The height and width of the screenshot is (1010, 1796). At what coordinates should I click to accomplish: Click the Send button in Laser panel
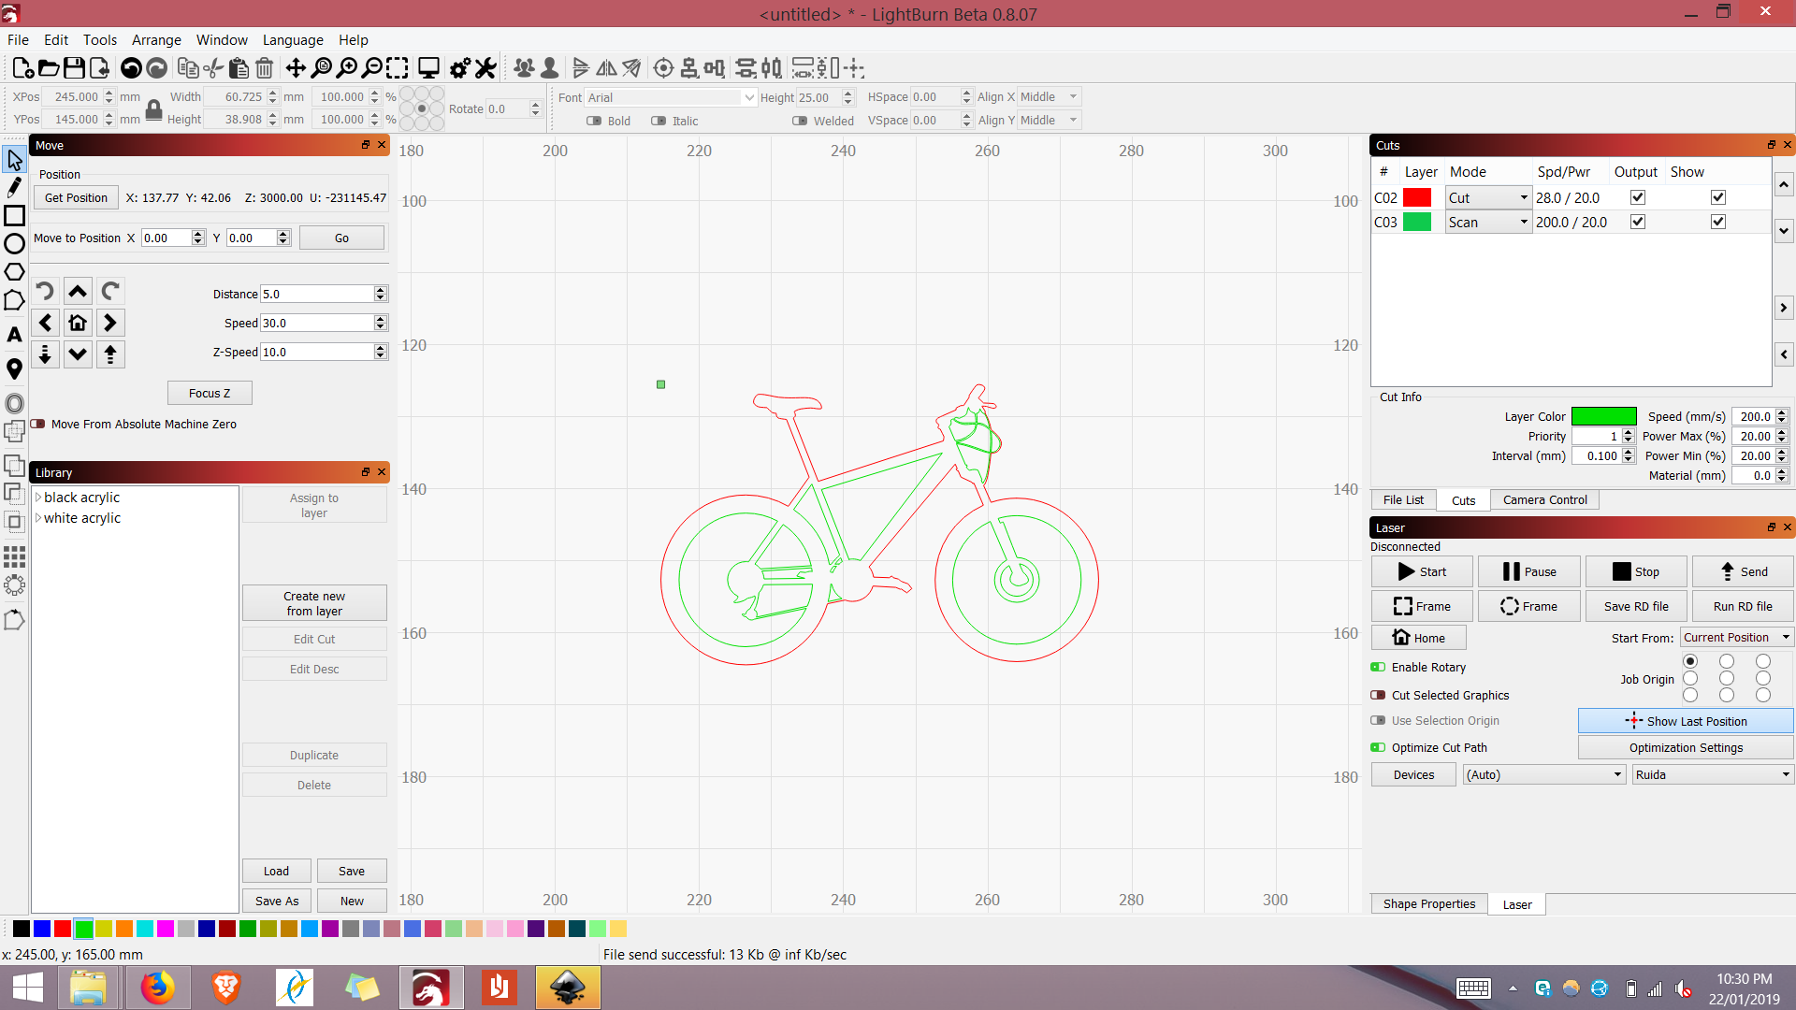[x=1743, y=571]
